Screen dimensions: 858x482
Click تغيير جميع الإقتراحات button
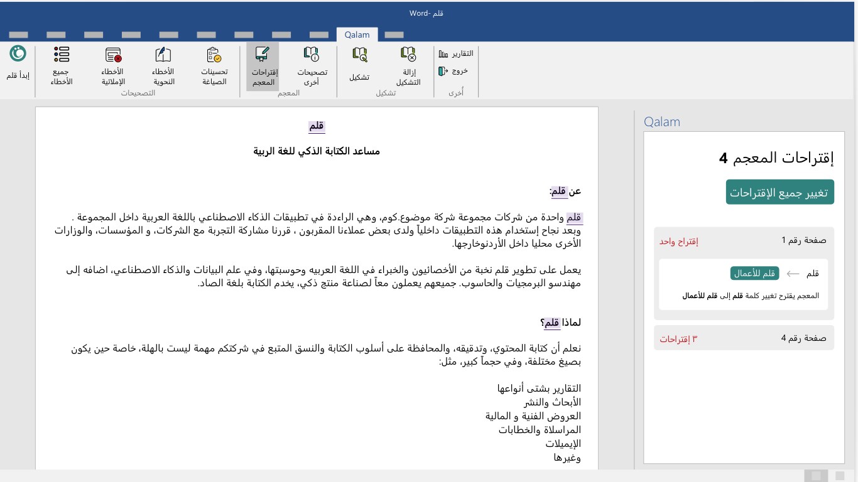click(780, 192)
